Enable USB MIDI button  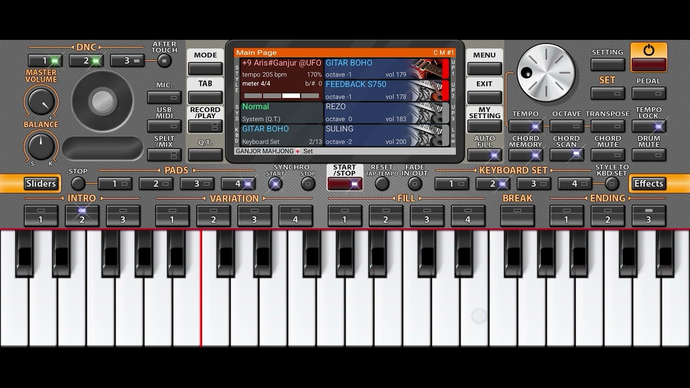tap(164, 127)
